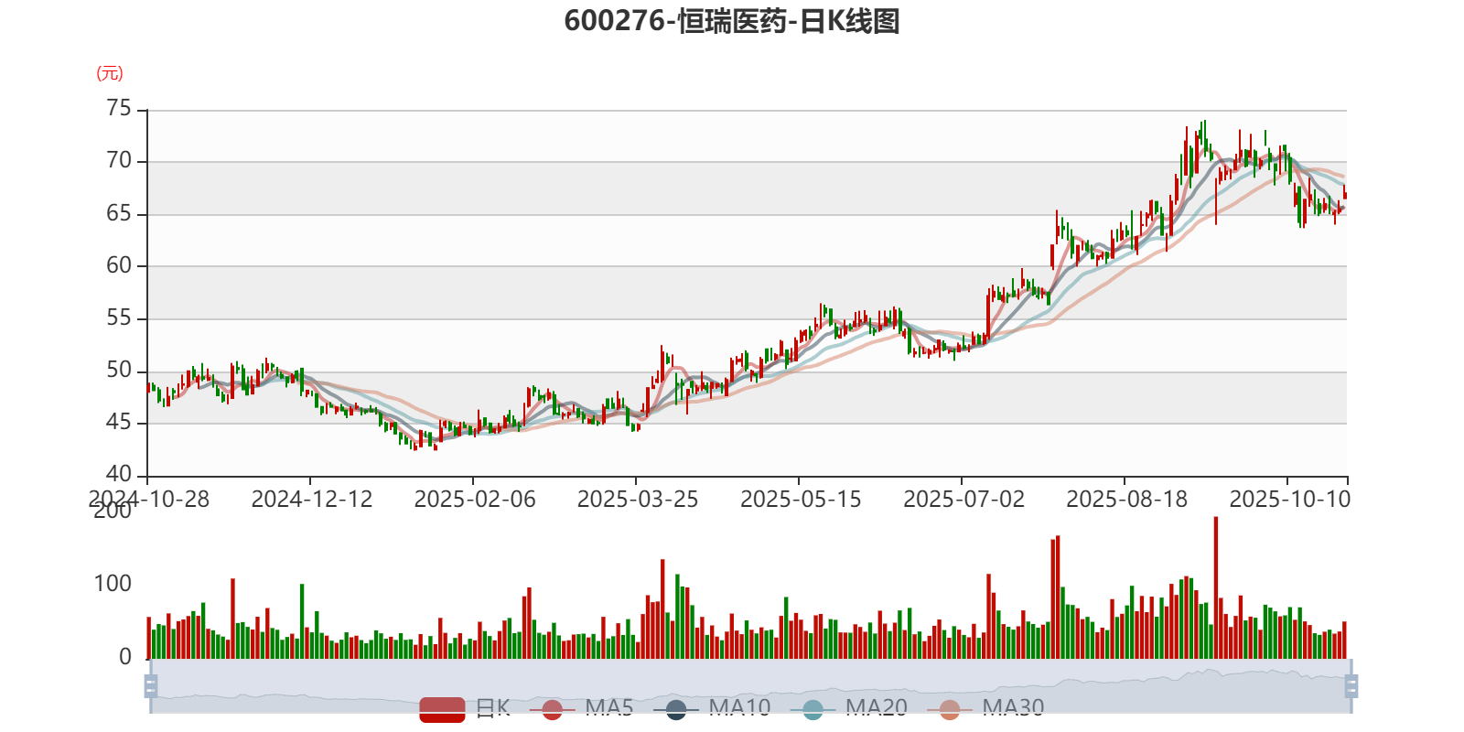Viewport: 1464px width, 732px height.
Task: Grab the right handle of the zoom slider
Action: coord(1351,686)
